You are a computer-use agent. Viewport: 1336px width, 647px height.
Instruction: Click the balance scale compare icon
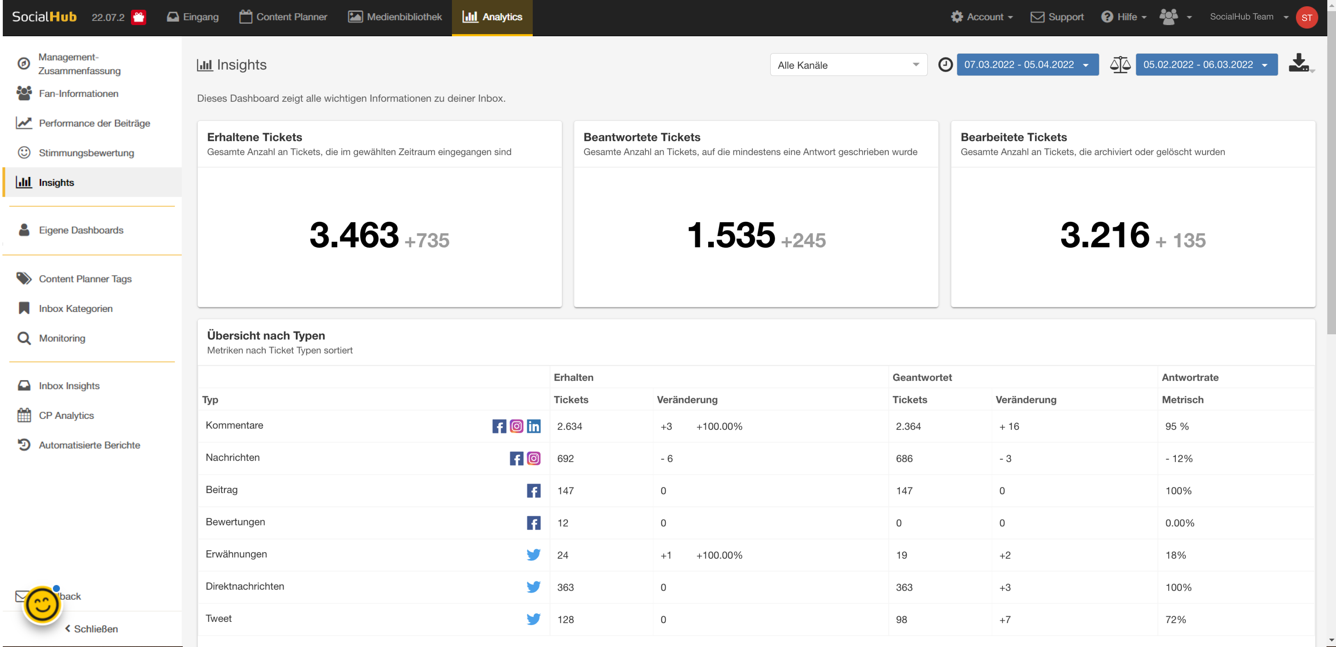click(x=1120, y=65)
